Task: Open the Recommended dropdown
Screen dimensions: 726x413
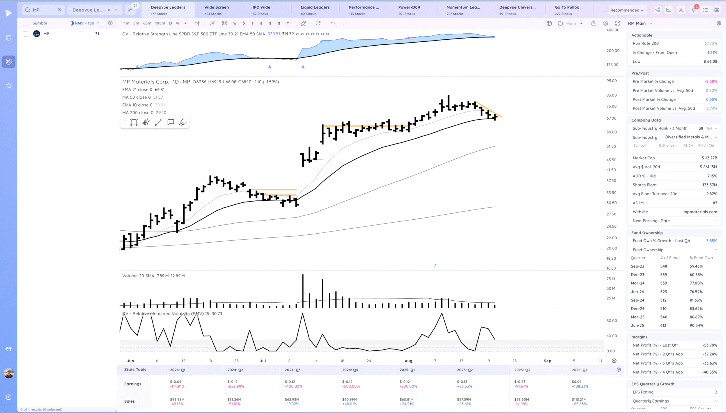Action: pos(626,10)
